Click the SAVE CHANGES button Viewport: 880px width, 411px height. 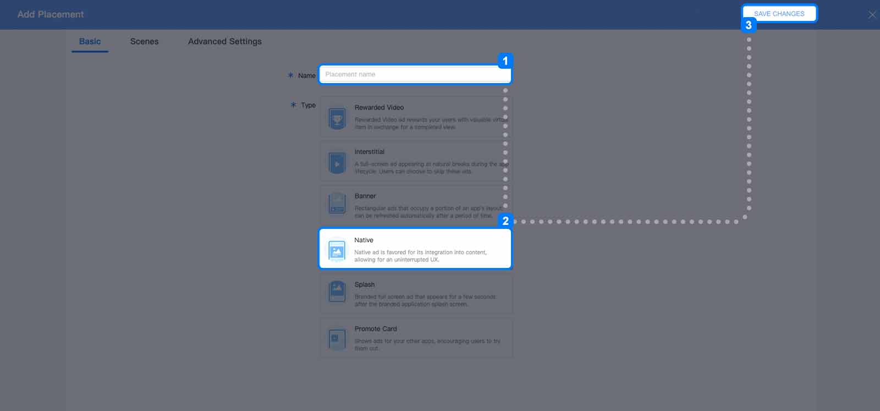click(x=779, y=14)
